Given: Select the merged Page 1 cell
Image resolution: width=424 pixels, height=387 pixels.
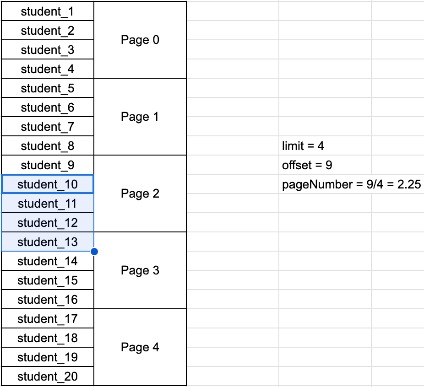Looking at the screenshot, I should pos(140,117).
